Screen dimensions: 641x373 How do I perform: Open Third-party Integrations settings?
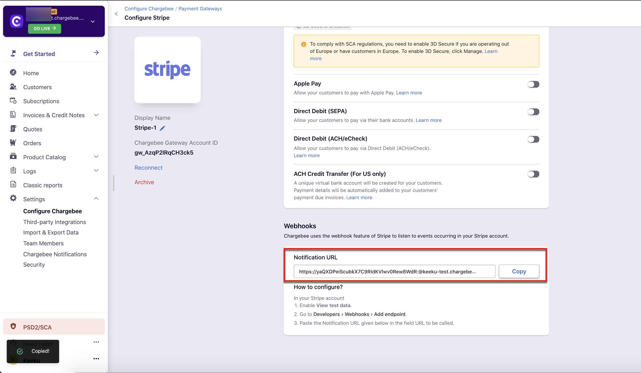click(x=54, y=222)
